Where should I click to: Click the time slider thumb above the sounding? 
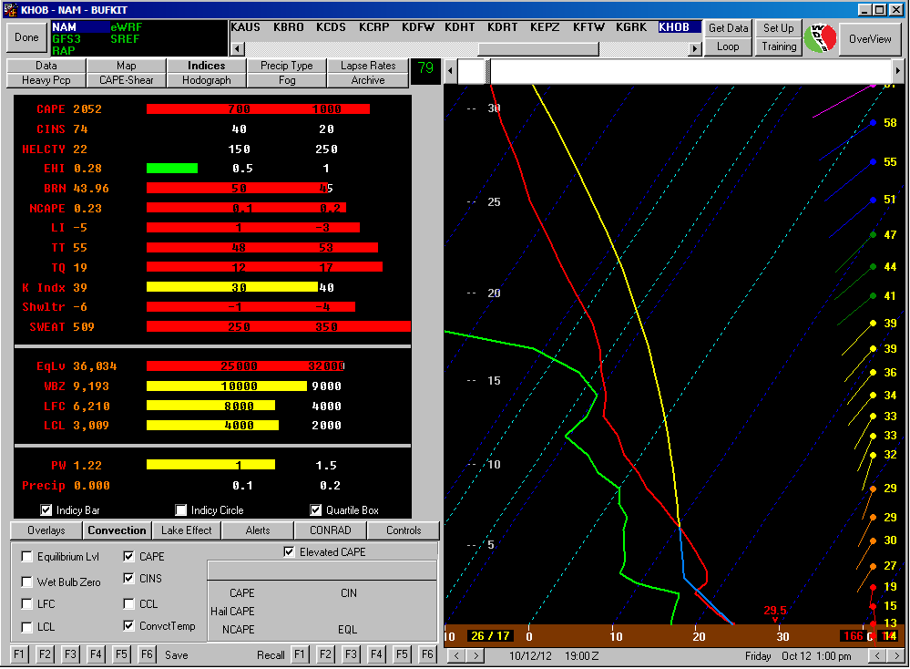tap(487, 71)
